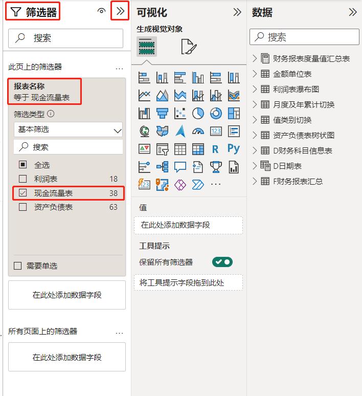Expand the D日期表 table
The image size is (362, 396).
tap(255, 166)
